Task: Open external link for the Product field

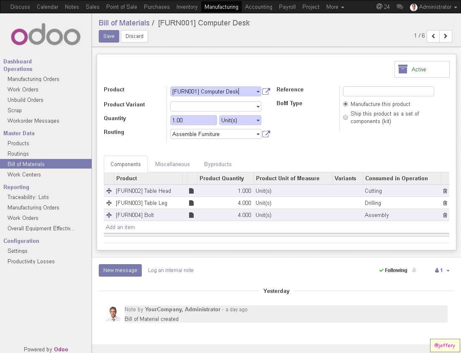Action: coord(266,91)
